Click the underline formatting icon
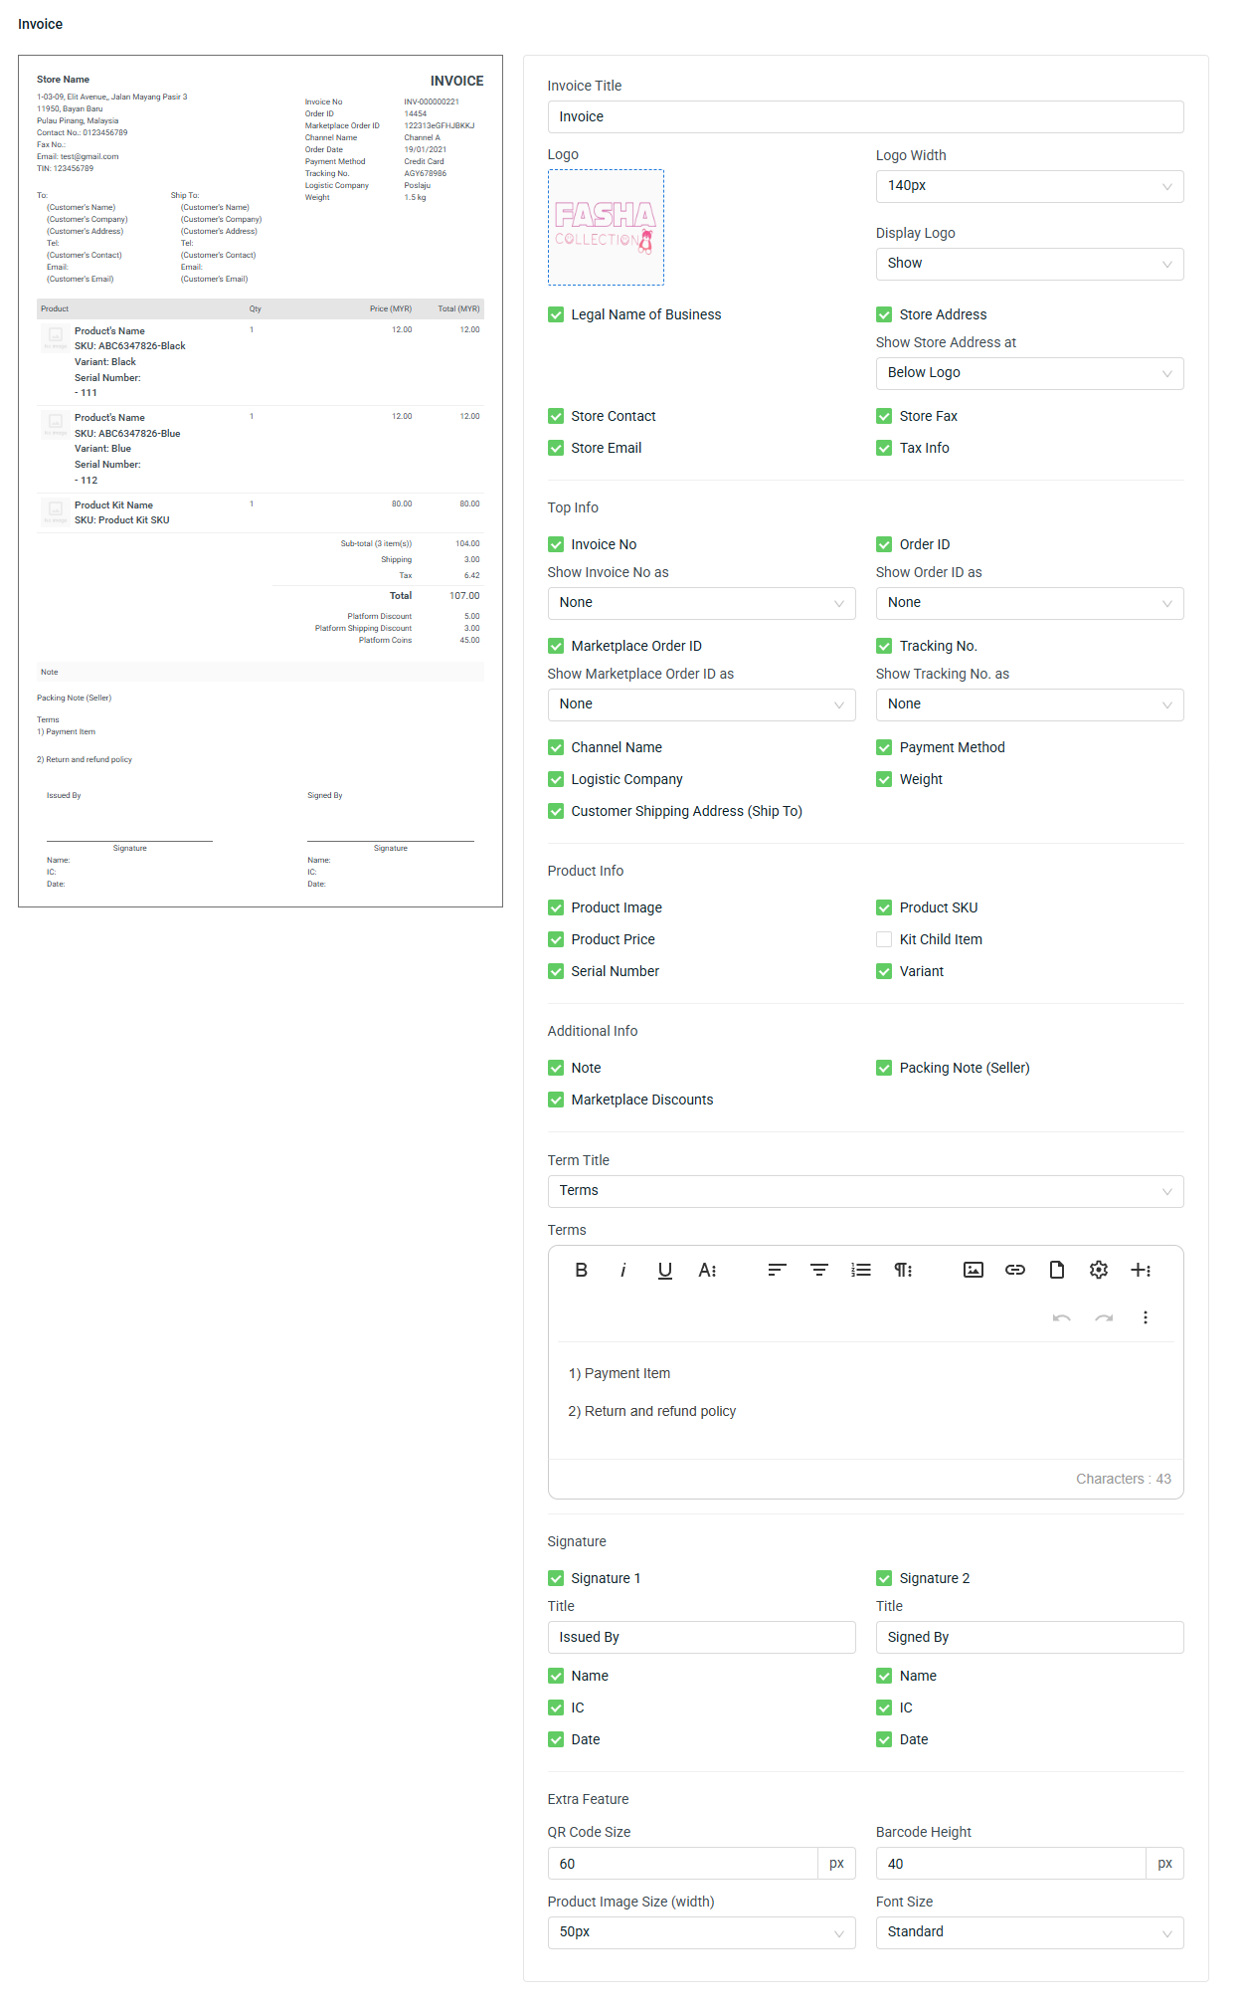 pos(665,1270)
